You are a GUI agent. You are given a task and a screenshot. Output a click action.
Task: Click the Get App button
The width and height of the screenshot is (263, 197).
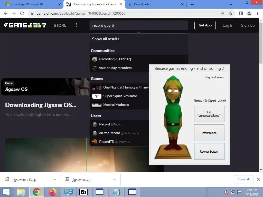click(205, 25)
